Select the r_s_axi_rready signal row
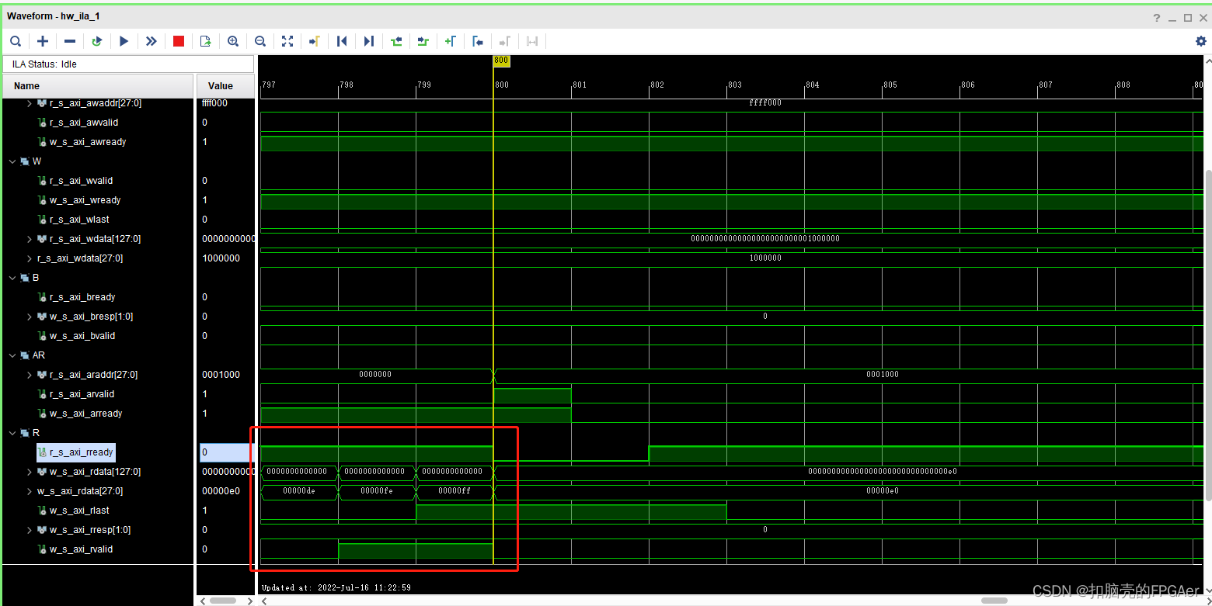 point(75,452)
